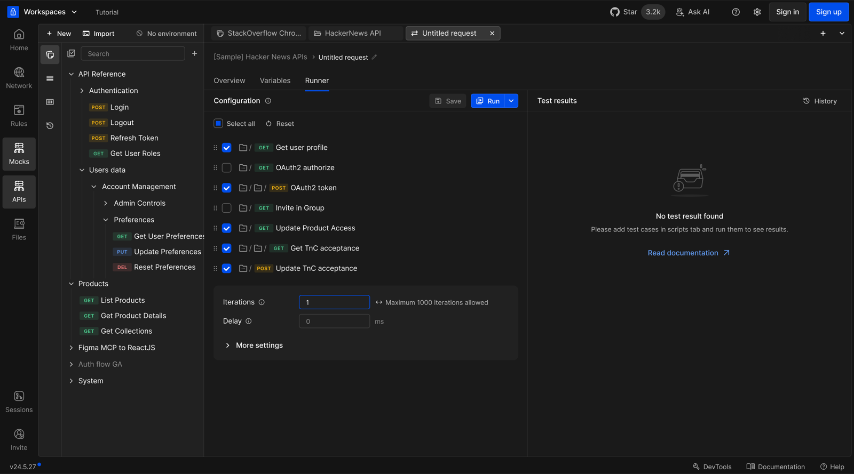
Task: Open the Workspaces dropdown
Action: click(50, 12)
